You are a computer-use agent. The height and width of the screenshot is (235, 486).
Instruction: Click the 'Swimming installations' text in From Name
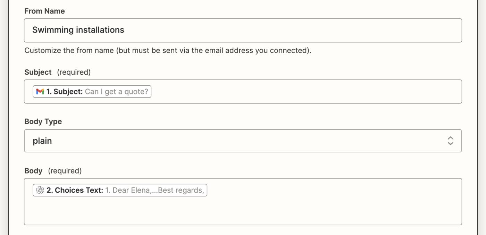78,30
